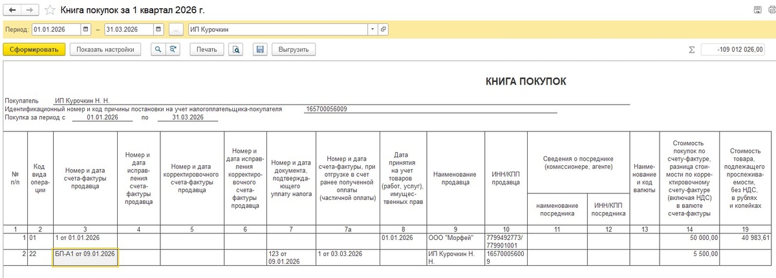Select amount cell 40 983,61

(x=746, y=241)
